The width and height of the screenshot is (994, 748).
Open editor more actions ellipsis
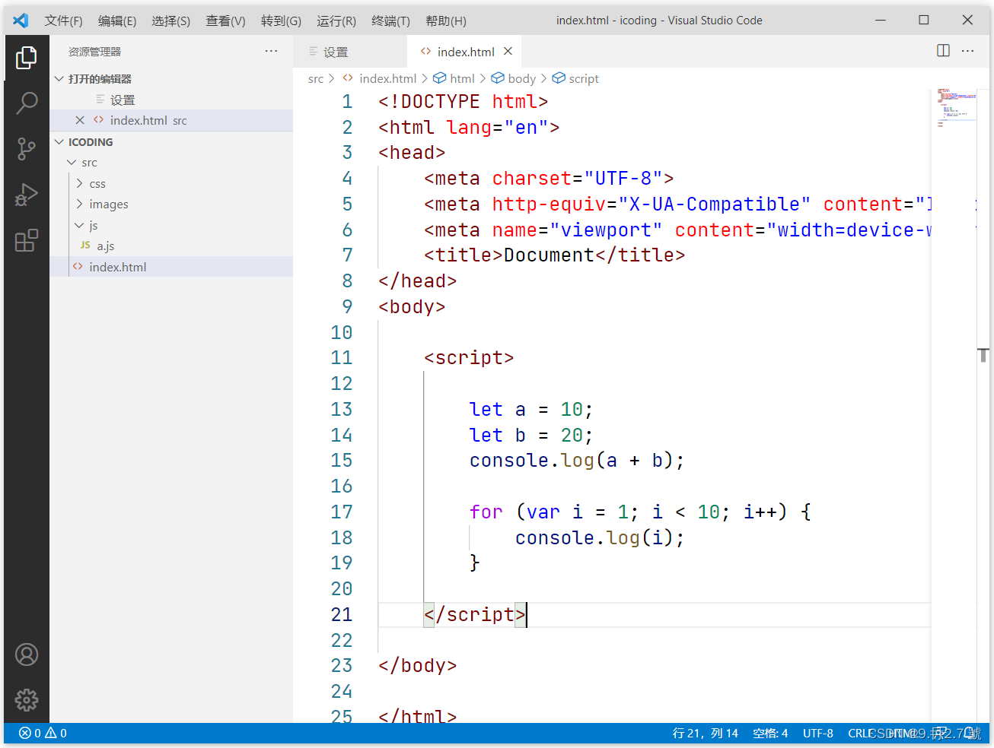968,51
